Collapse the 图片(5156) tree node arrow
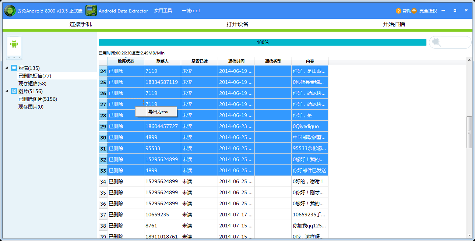The height and width of the screenshot is (241, 475). (7, 91)
